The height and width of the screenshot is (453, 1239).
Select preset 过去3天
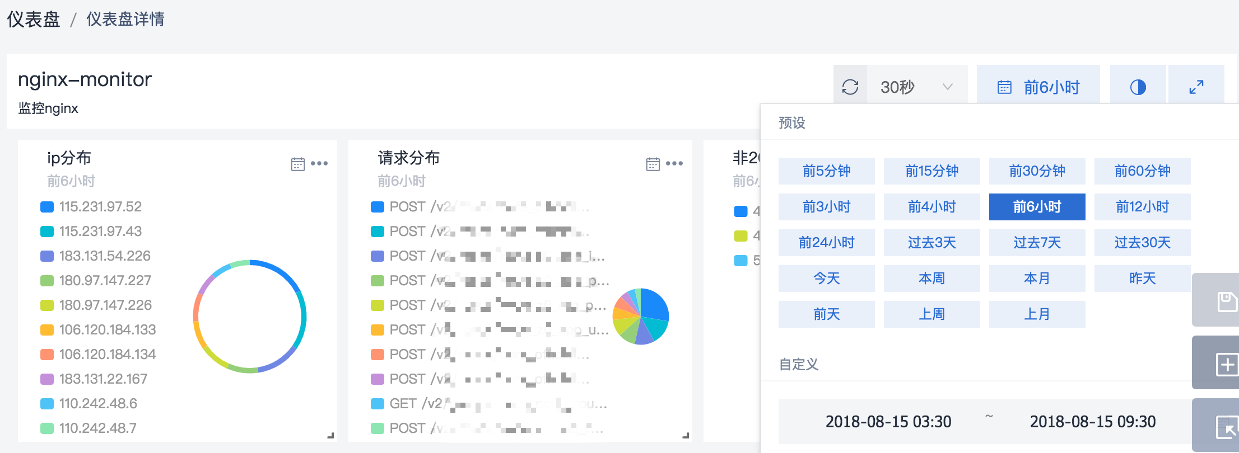[931, 242]
